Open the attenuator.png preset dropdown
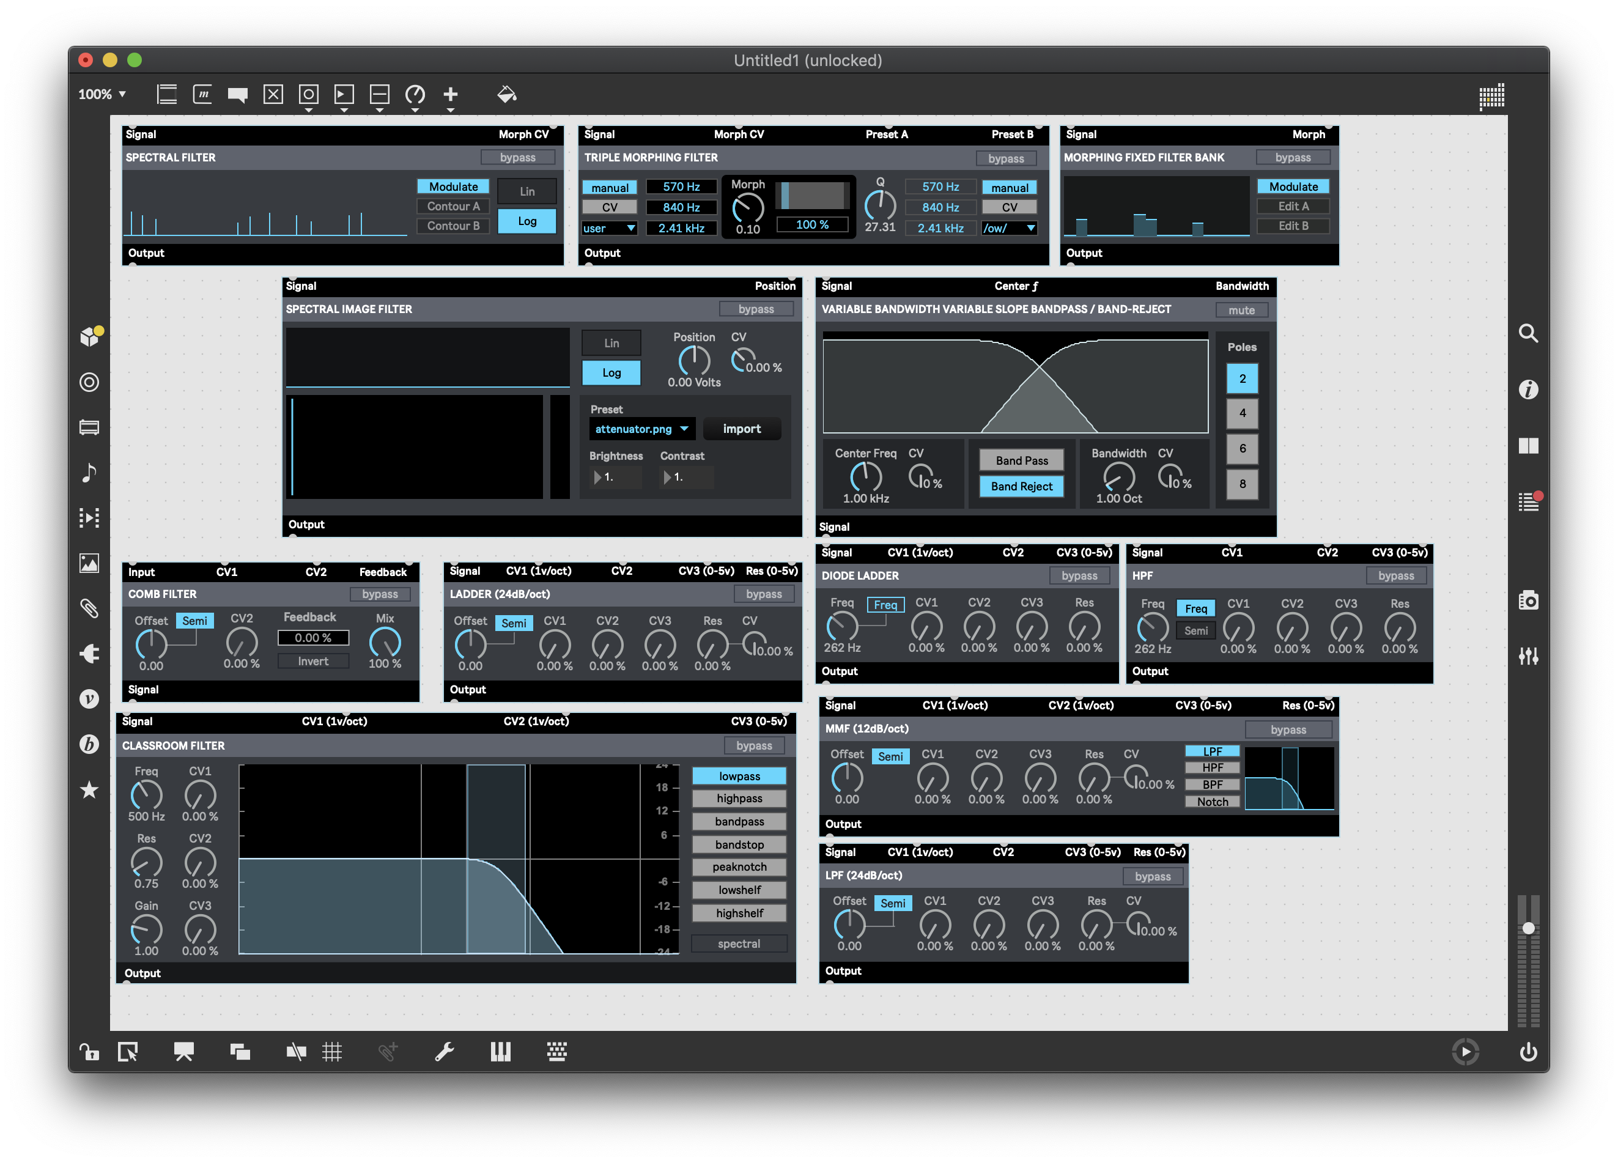This screenshot has width=1618, height=1163. pyautogui.click(x=642, y=429)
